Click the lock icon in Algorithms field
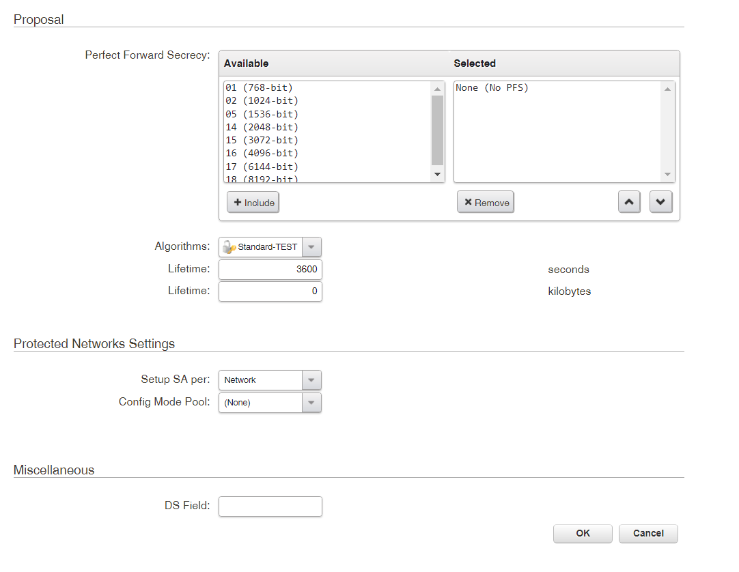Image resolution: width=739 pixels, height=572 pixels. pos(229,247)
